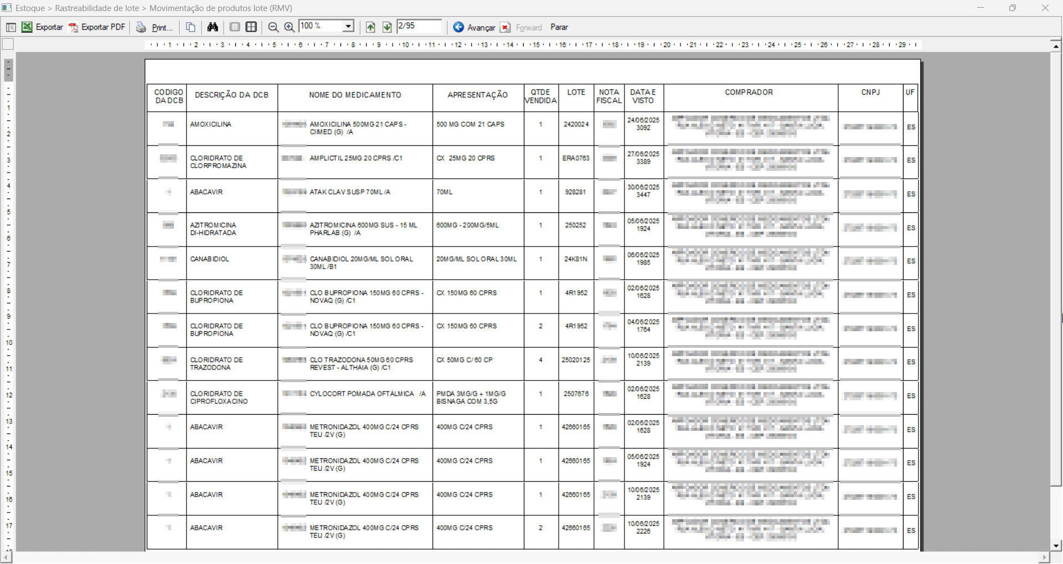Zoom out with the minus magnifier
The image size is (1063, 564).
click(x=274, y=27)
